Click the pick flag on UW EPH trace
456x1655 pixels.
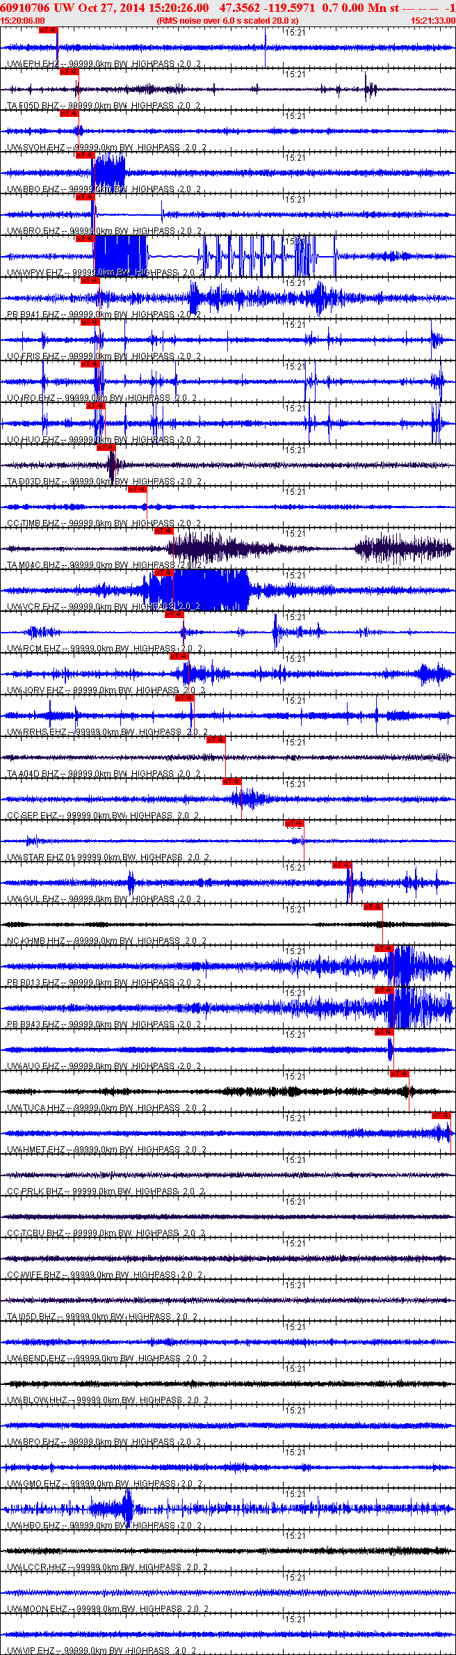click(48, 30)
